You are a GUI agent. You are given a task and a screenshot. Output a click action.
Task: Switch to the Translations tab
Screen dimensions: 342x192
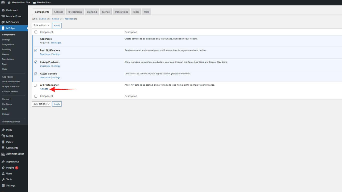click(x=121, y=11)
